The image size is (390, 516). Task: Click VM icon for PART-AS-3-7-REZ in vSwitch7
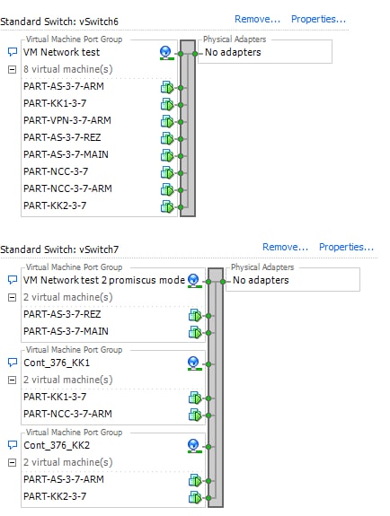(195, 315)
